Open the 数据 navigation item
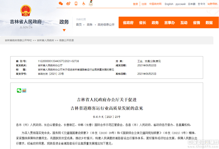This screenshot has width=219, height=149. [209, 23]
